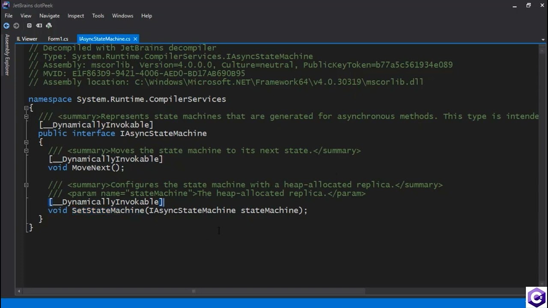548x308 pixels.
Task: Open the View menu
Action: 26,15
